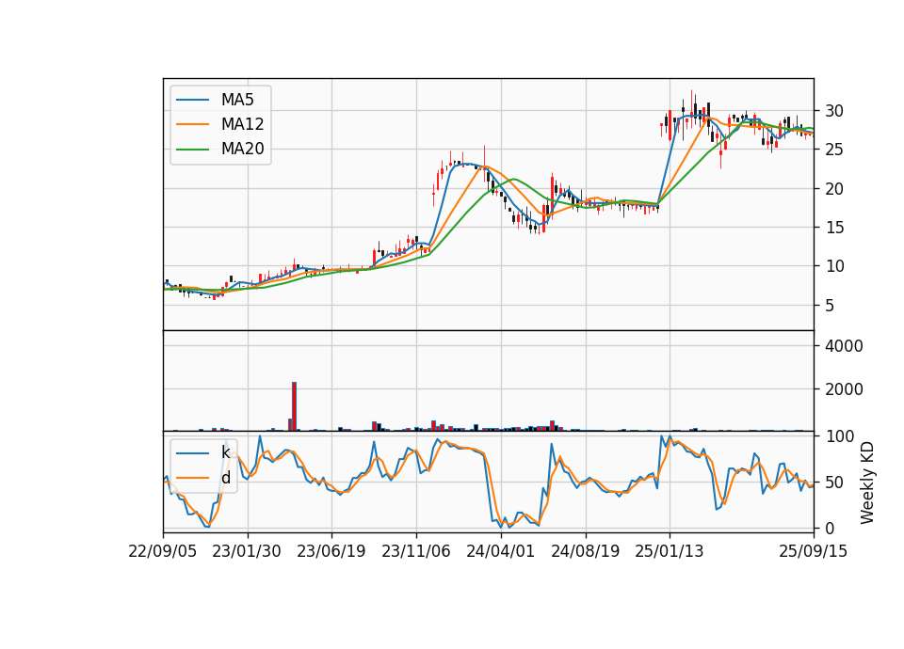Click the green MA20 legend line sample
The width and height of the screenshot is (904, 649).
(x=192, y=150)
